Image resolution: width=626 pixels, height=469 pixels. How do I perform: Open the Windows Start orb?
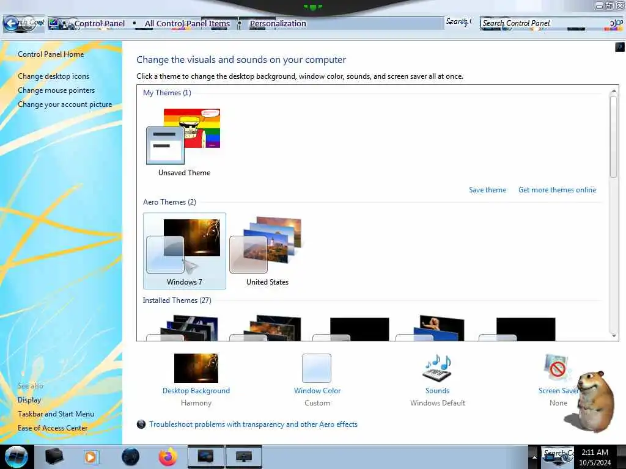[17, 457]
